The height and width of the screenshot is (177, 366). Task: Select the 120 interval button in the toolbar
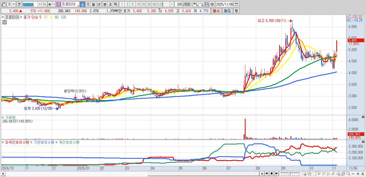point(160,4)
